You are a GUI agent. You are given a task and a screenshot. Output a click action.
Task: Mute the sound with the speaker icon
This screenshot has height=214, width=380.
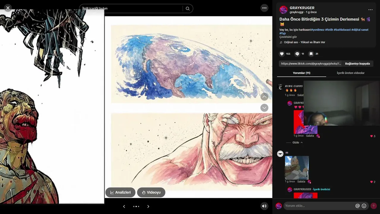(264, 206)
